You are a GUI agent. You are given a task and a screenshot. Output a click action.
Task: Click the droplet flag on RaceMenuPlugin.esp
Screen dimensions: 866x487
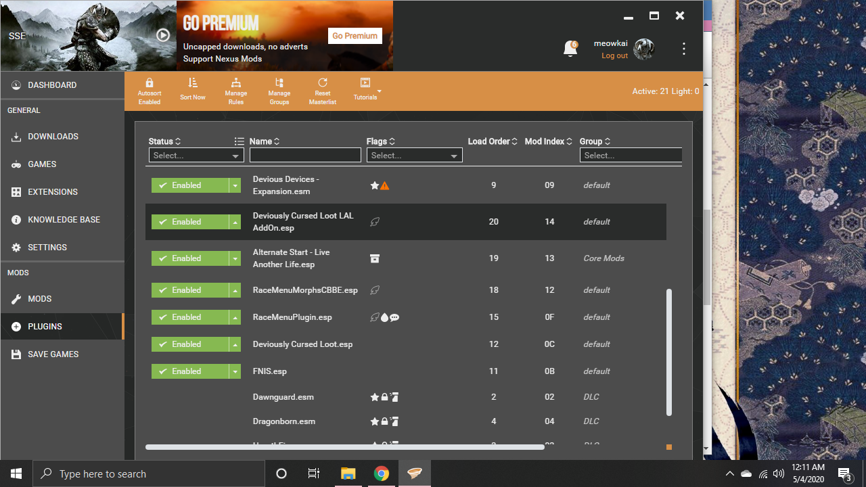(384, 317)
